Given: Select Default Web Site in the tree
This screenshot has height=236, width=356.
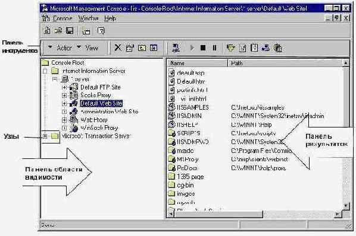Looking at the screenshot, I should click(101, 103).
